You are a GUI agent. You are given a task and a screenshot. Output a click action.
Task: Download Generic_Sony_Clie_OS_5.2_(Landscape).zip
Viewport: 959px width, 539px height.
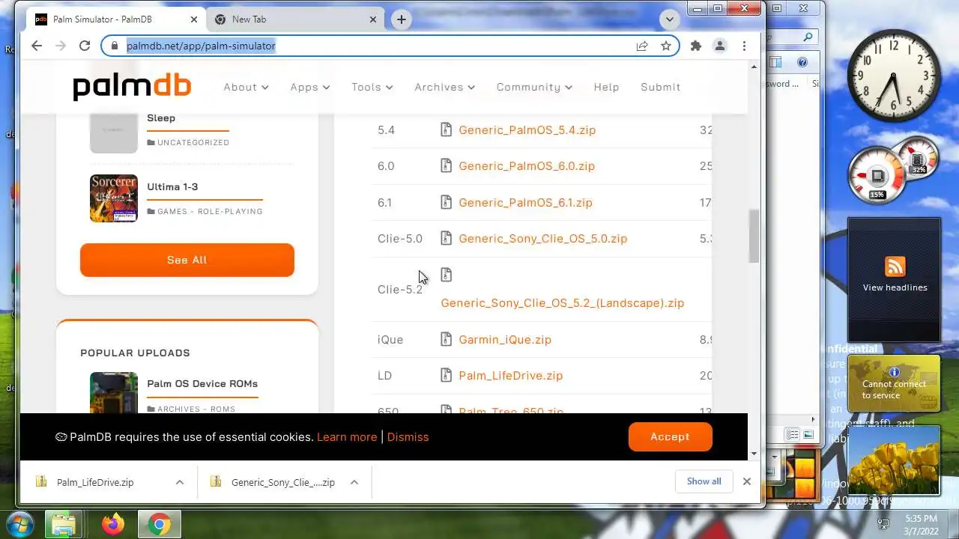click(x=562, y=303)
